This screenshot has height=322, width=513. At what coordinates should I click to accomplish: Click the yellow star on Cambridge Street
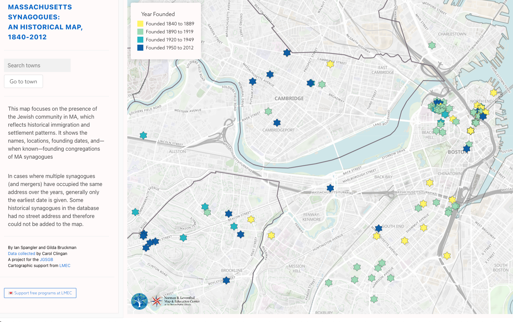pos(330,64)
